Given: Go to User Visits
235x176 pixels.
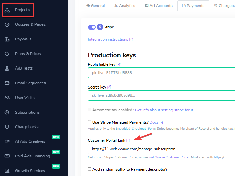Looking at the screenshot, I should click(x=25, y=98).
